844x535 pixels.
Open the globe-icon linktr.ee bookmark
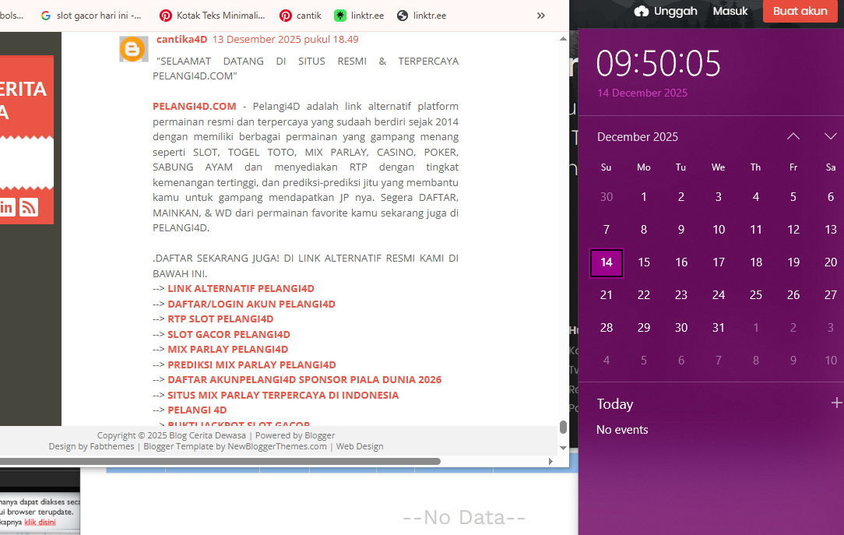coord(421,16)
